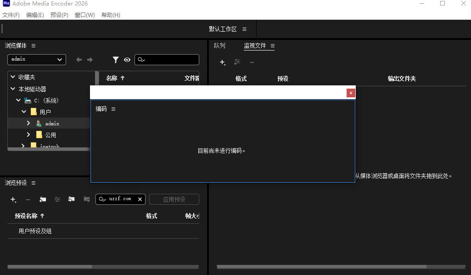The width and height of the screenshot is (471, 275).
Task: Open the 预设(P) menu
Action: point(59,15)
